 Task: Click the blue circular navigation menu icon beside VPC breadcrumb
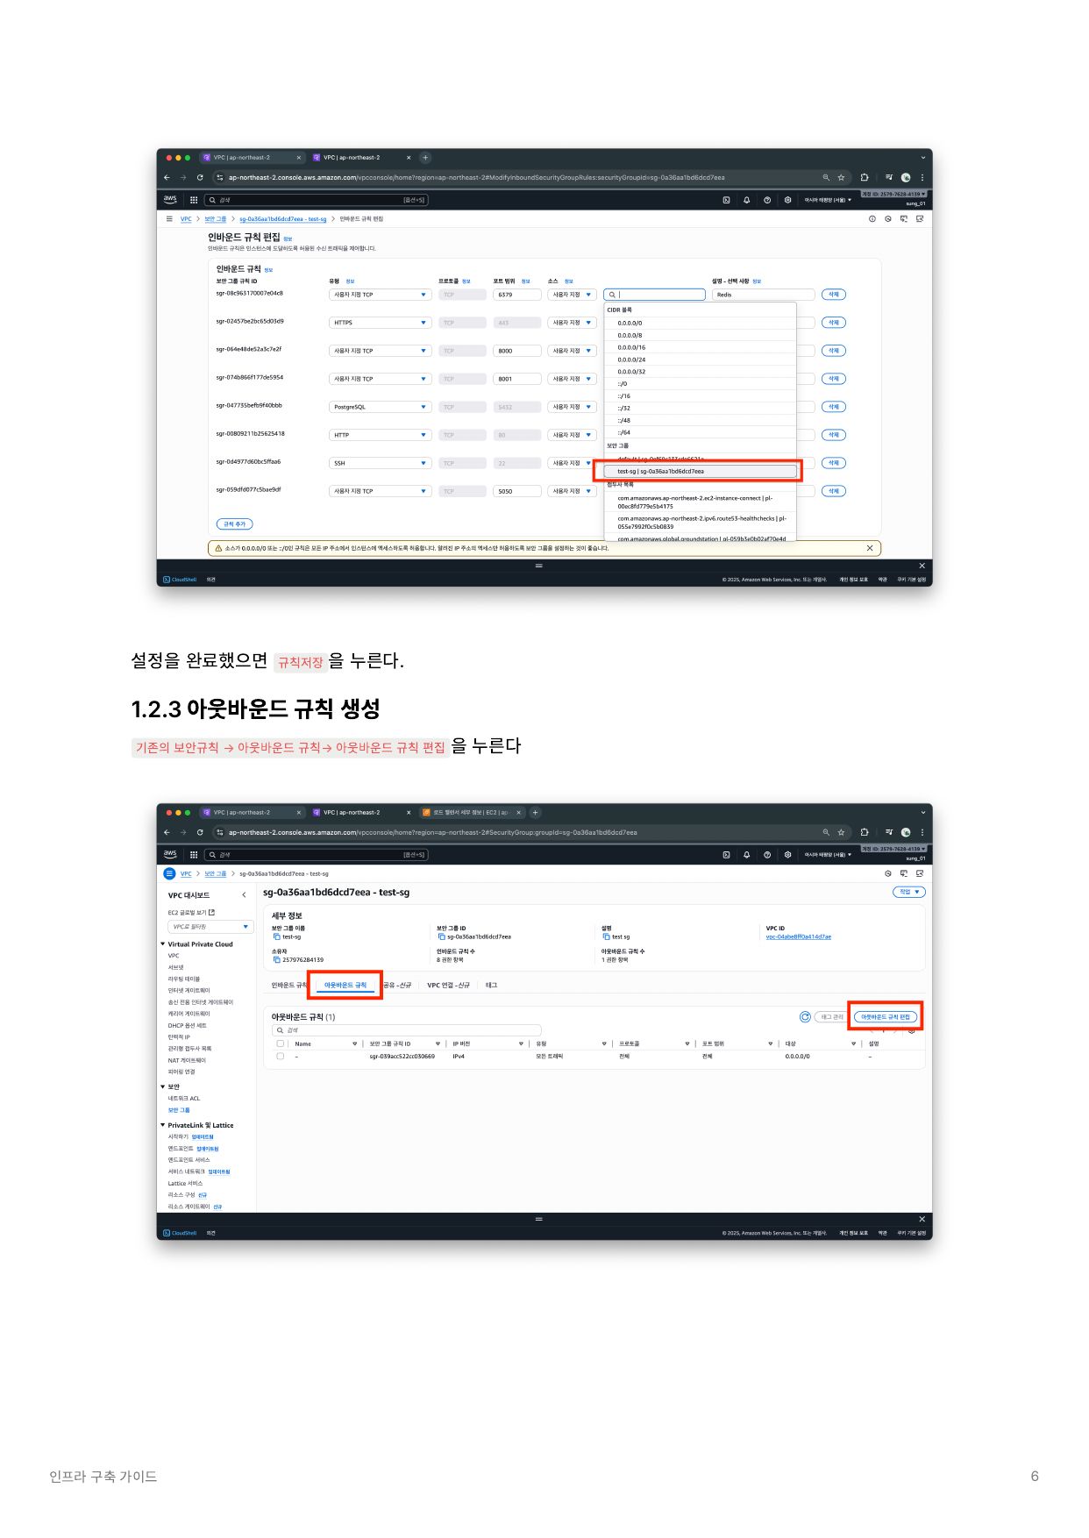tap(169, 873)
